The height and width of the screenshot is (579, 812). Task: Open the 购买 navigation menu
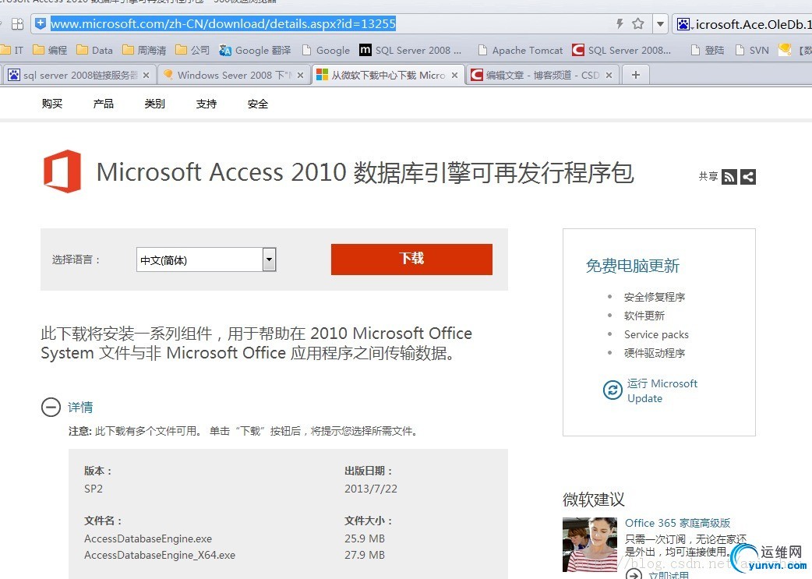coord(52,104)
